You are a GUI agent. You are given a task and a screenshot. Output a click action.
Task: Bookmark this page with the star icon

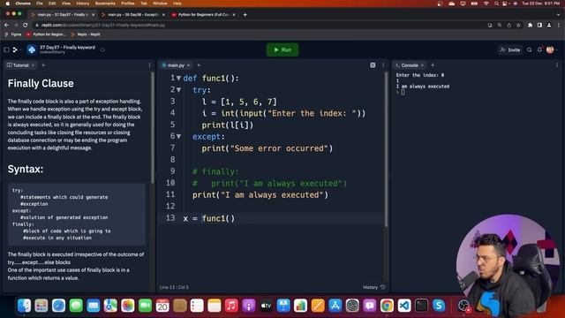point(518,25)
